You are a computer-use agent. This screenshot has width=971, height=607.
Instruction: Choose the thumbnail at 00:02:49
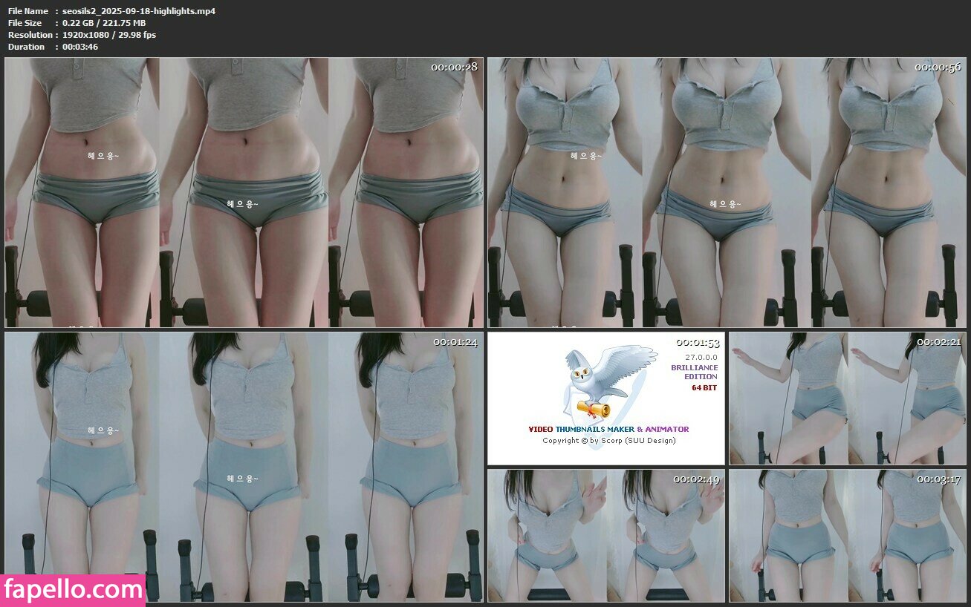605,535
